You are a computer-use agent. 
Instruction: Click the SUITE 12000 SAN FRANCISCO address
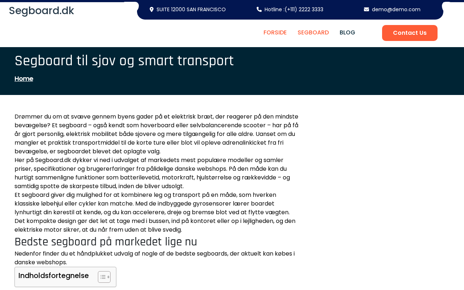(x=191, y=9)
